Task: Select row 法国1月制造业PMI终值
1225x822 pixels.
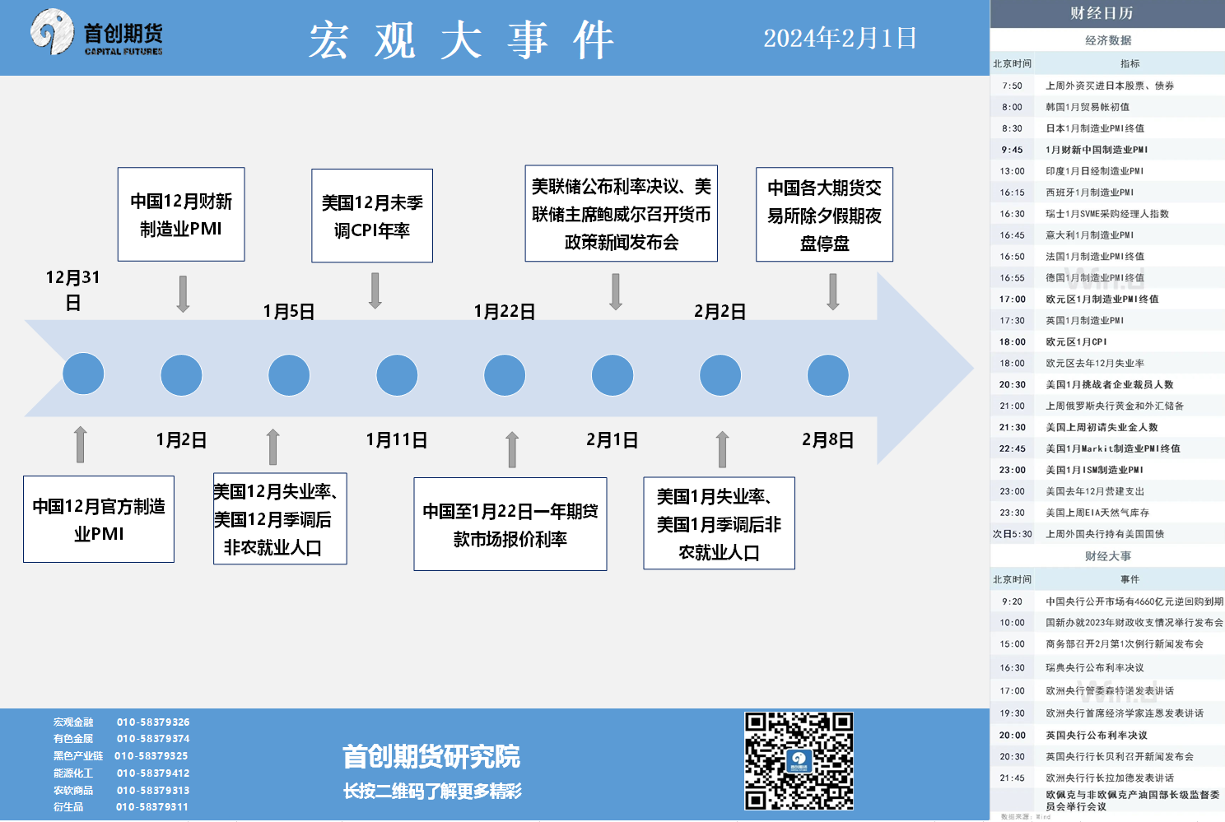Action: click(x=1107, y=257)
